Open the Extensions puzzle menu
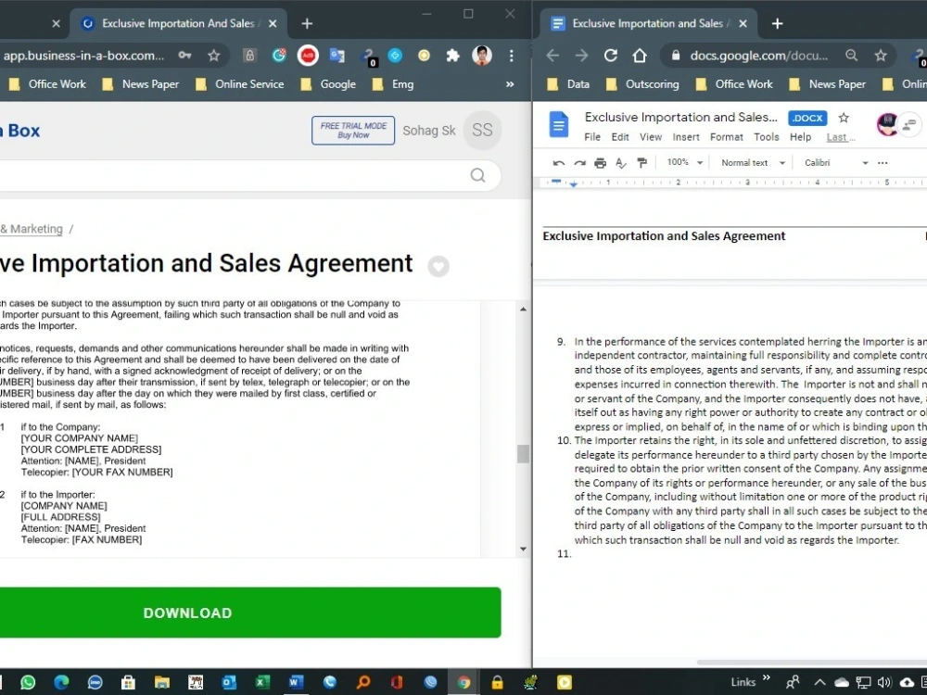The image size is (927, 695). [453, 56]
